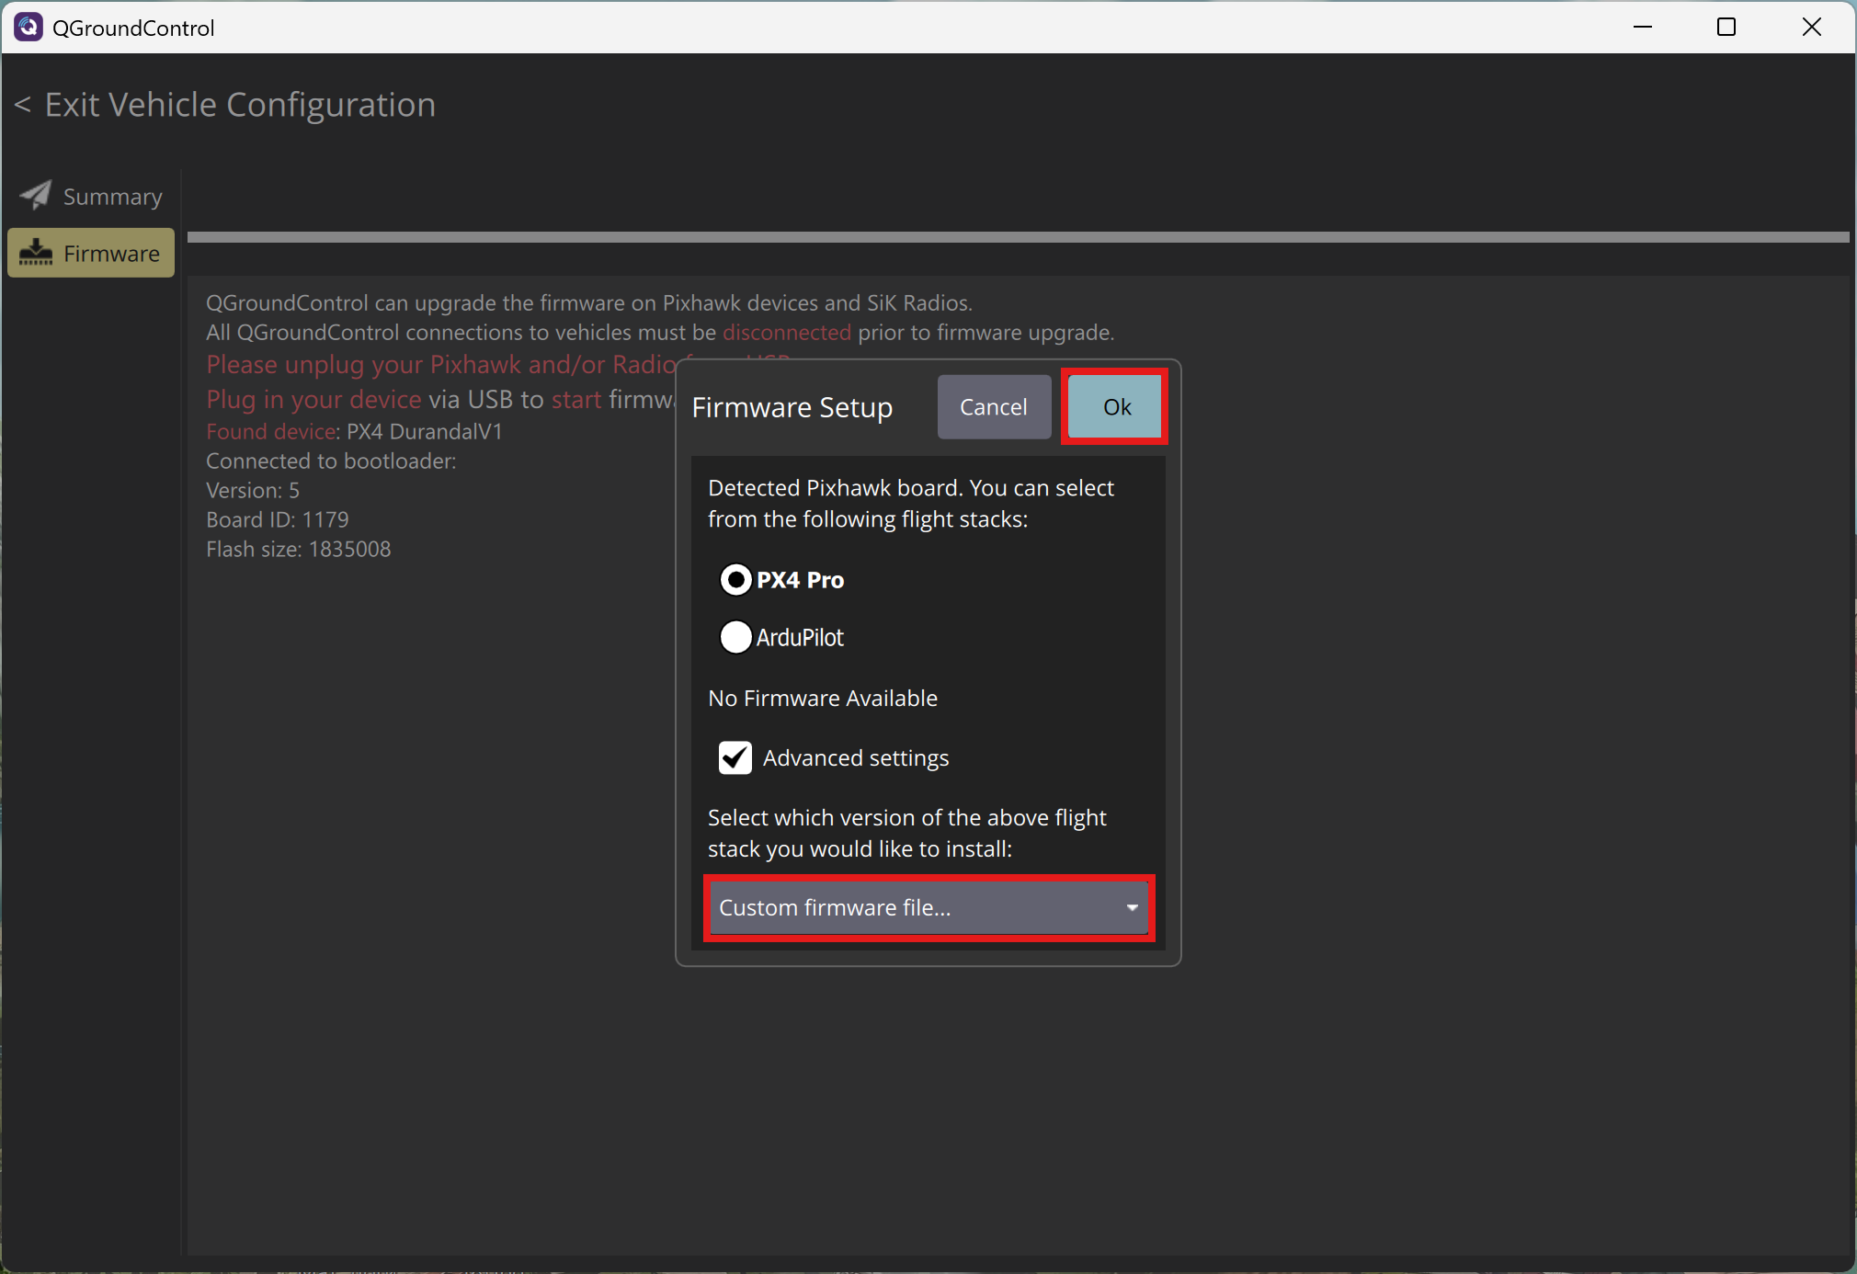Image resolution: width=1857 pixels, height=1274 pixels.
Task: Click the back arrow beside Exit Vehicle Configuration
Action: click(23, 106)
